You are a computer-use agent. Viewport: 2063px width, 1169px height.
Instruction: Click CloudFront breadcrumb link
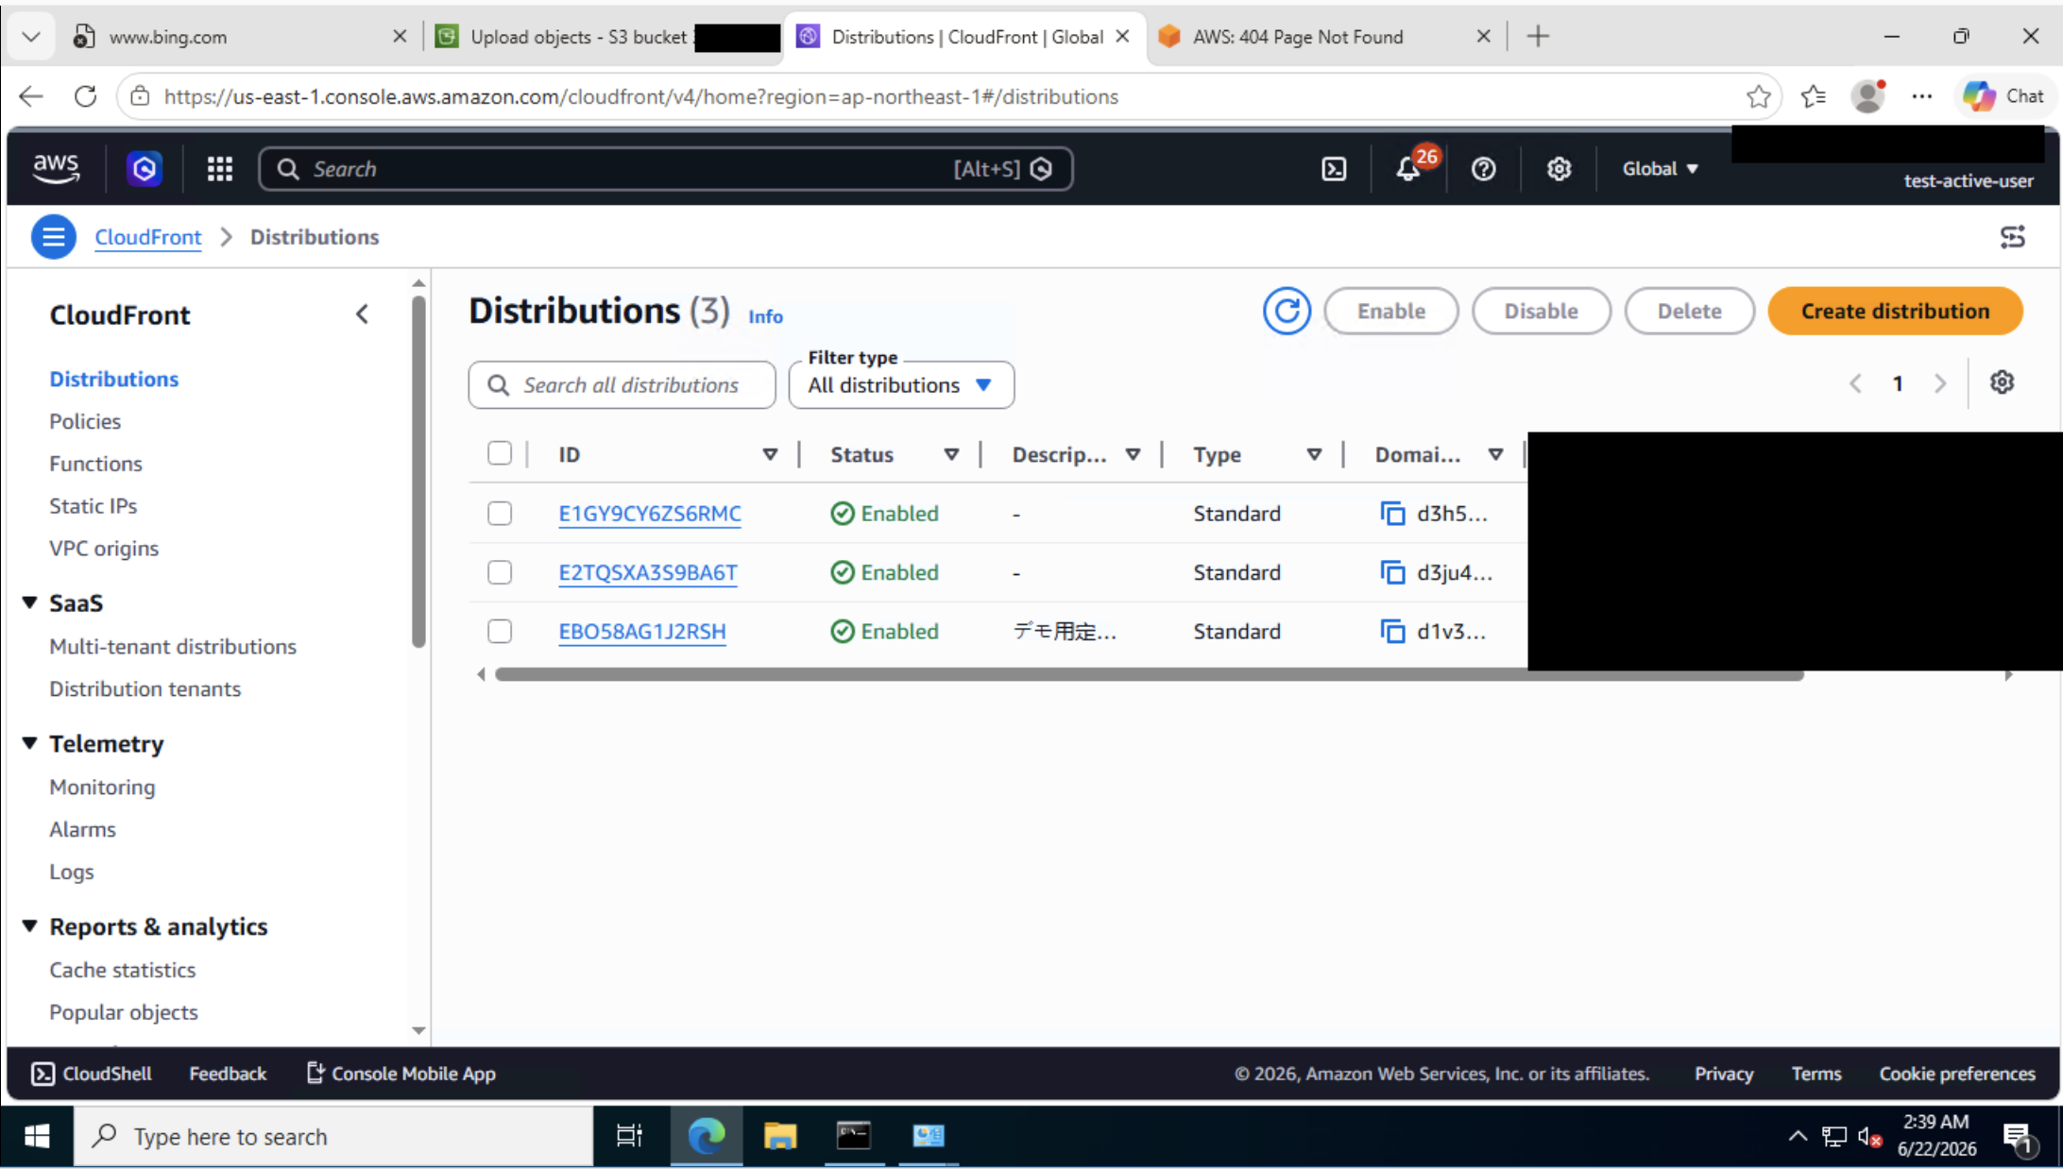pyautogui.click(x=147, y=237)
